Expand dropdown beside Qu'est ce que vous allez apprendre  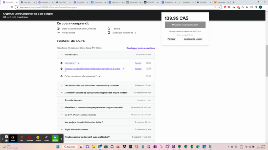point(99,76)
